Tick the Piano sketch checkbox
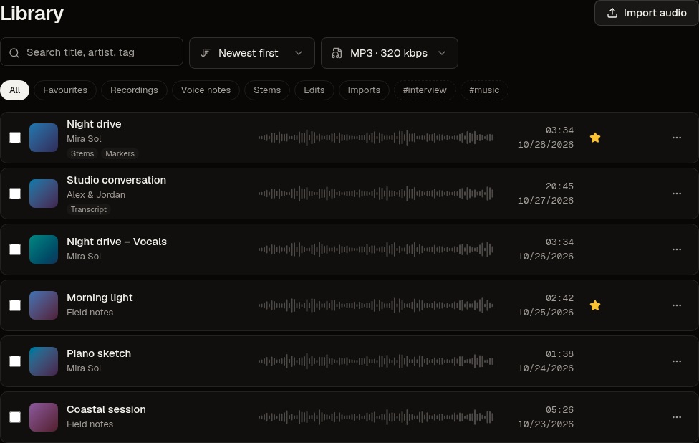699x443 pixels. coord(15,361)
